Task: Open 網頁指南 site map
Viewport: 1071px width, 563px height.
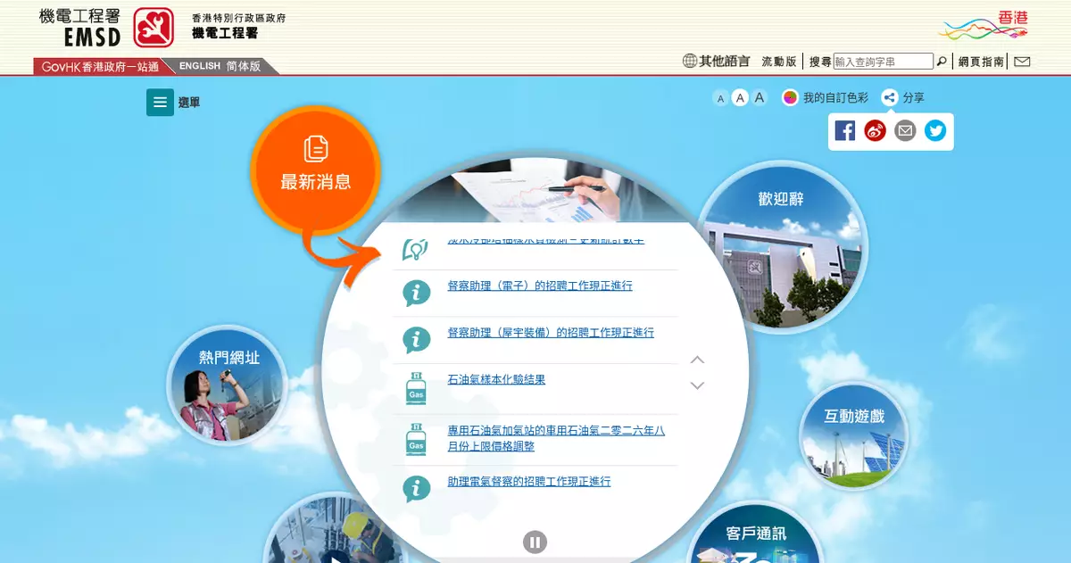Action: (981, 62)
